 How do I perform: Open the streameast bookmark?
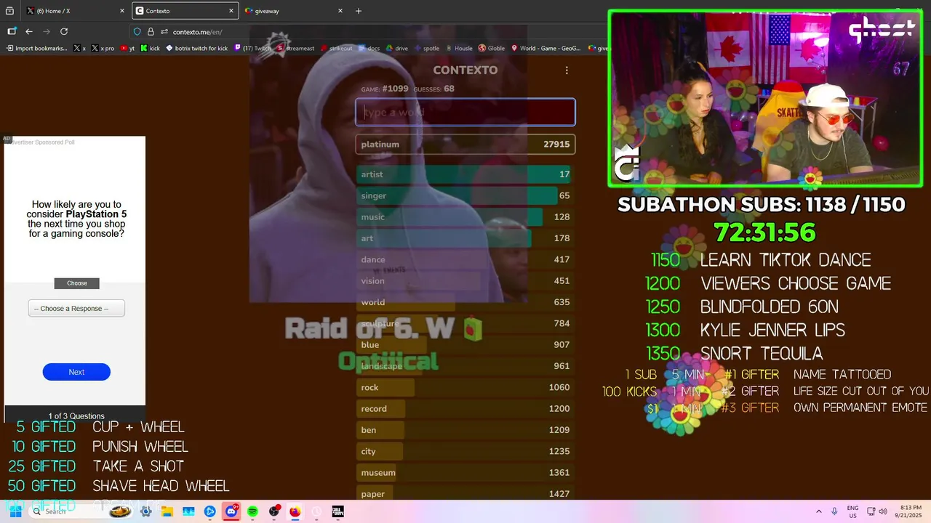pos(295,49)
